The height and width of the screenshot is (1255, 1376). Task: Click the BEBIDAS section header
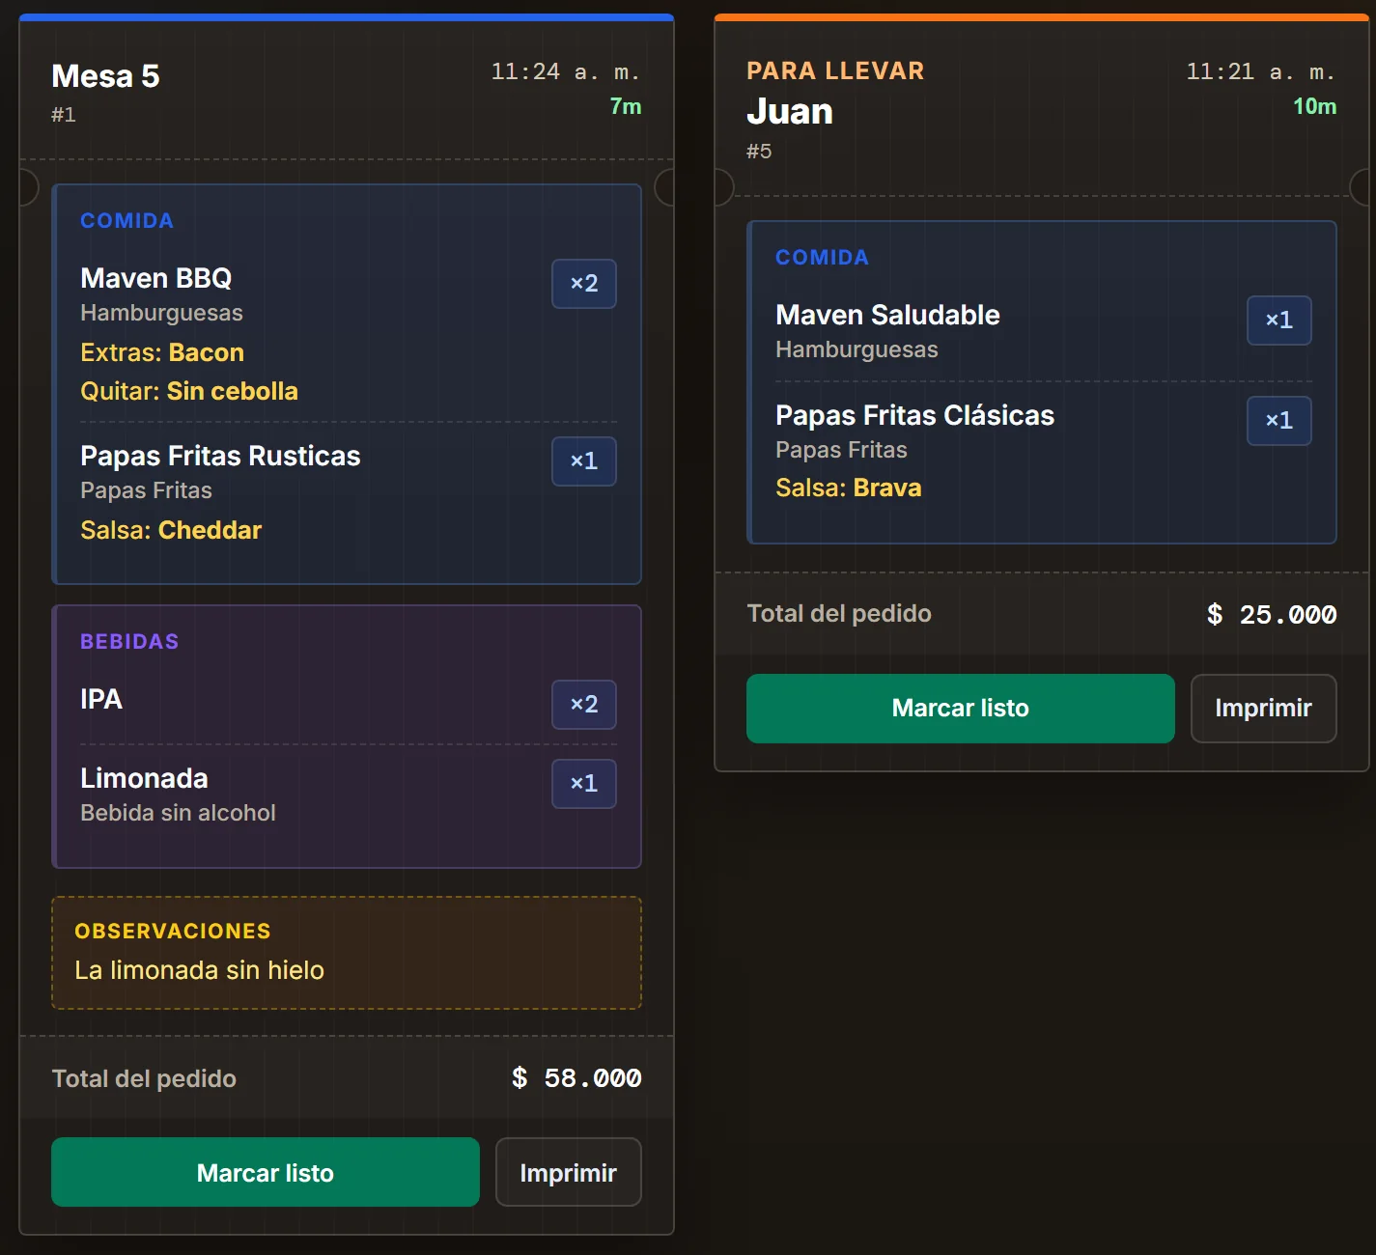pos(129,642)
